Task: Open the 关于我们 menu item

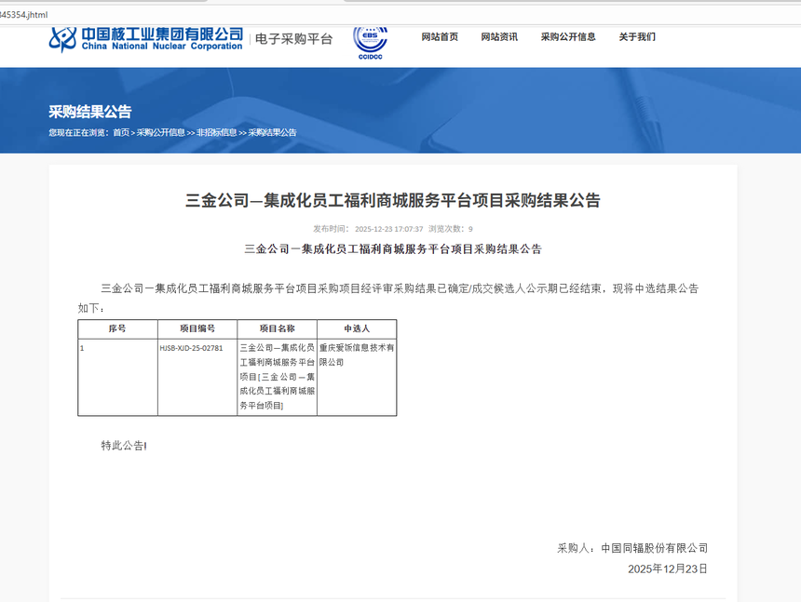Action: click(637, 36)
